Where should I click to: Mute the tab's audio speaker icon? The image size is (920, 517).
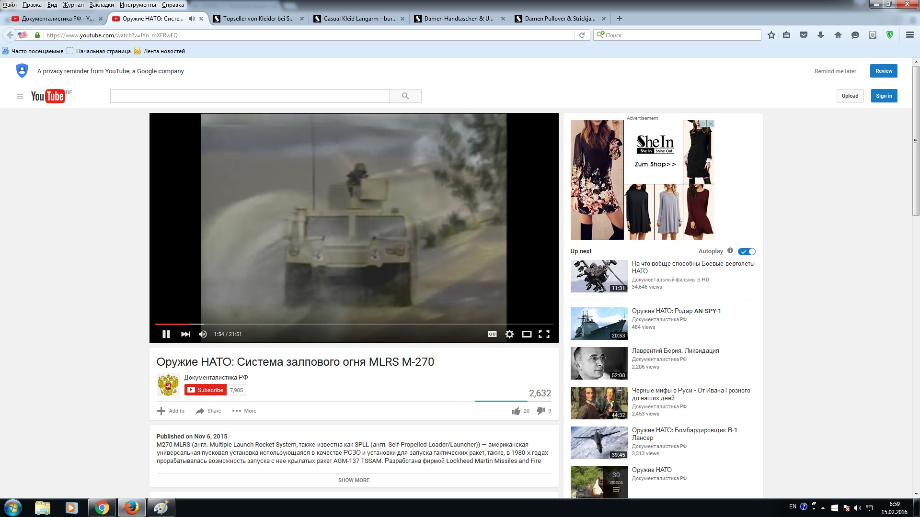[x=192, y=19]
